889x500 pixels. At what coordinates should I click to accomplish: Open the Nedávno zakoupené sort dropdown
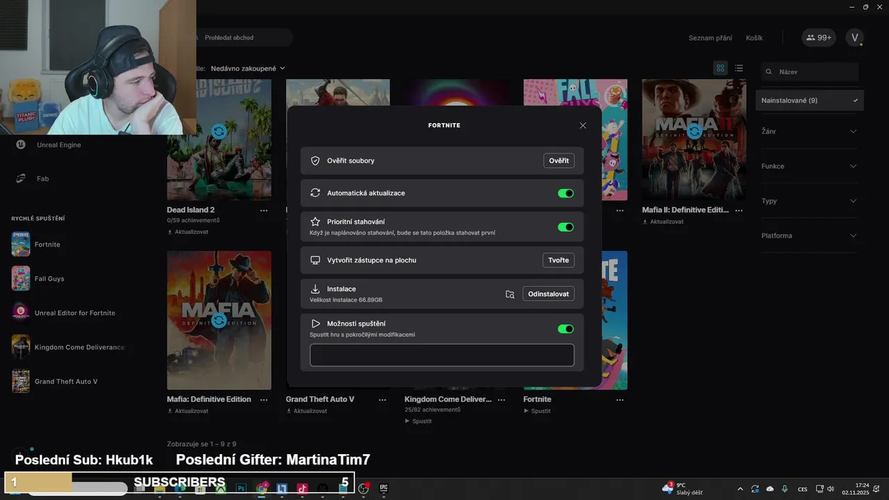coord(248,69)
